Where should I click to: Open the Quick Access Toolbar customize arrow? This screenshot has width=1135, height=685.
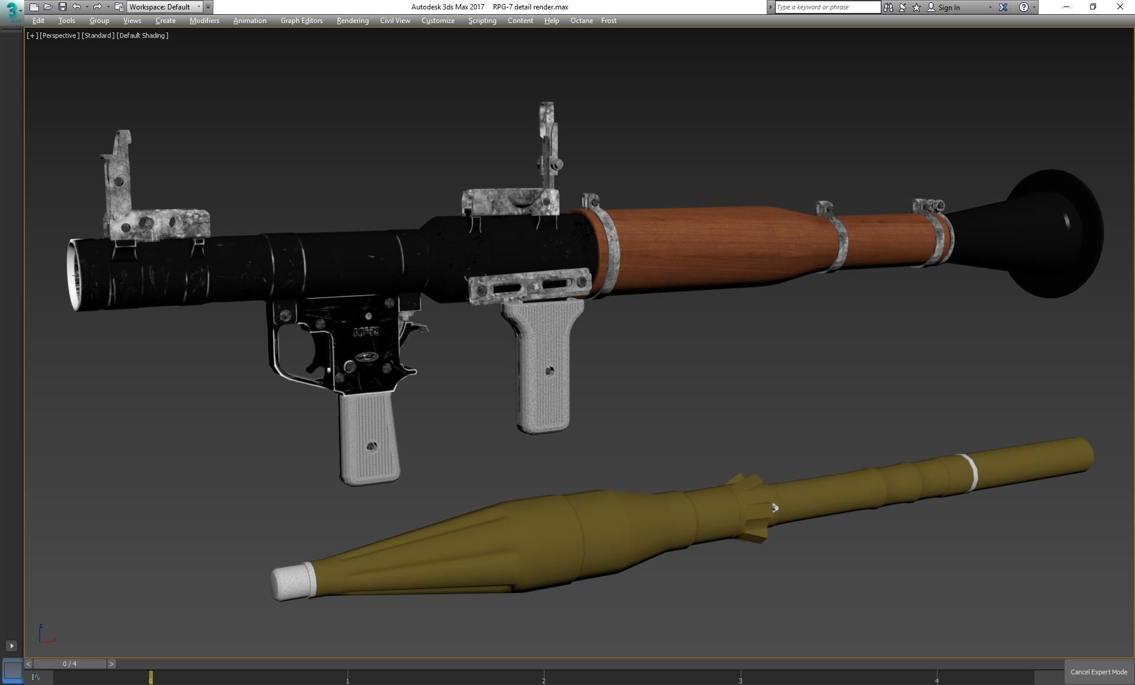[208, 7]
